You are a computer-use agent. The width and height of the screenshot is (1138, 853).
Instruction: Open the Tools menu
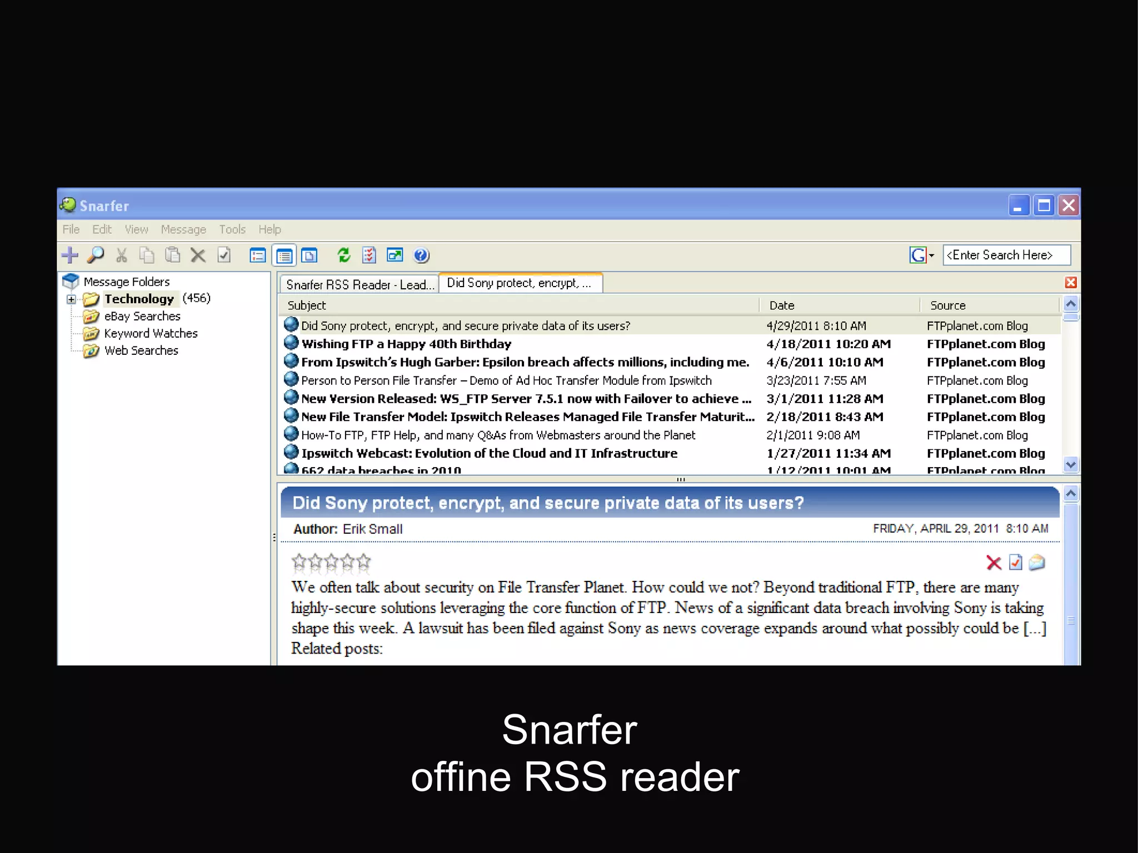pos(232,229)
